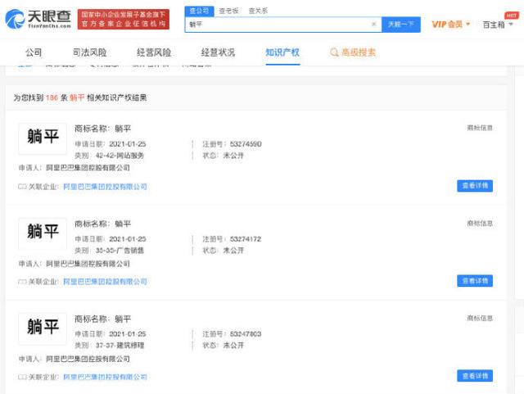
Task: Select the 查公司 search tab
Action: pos(199,11)
